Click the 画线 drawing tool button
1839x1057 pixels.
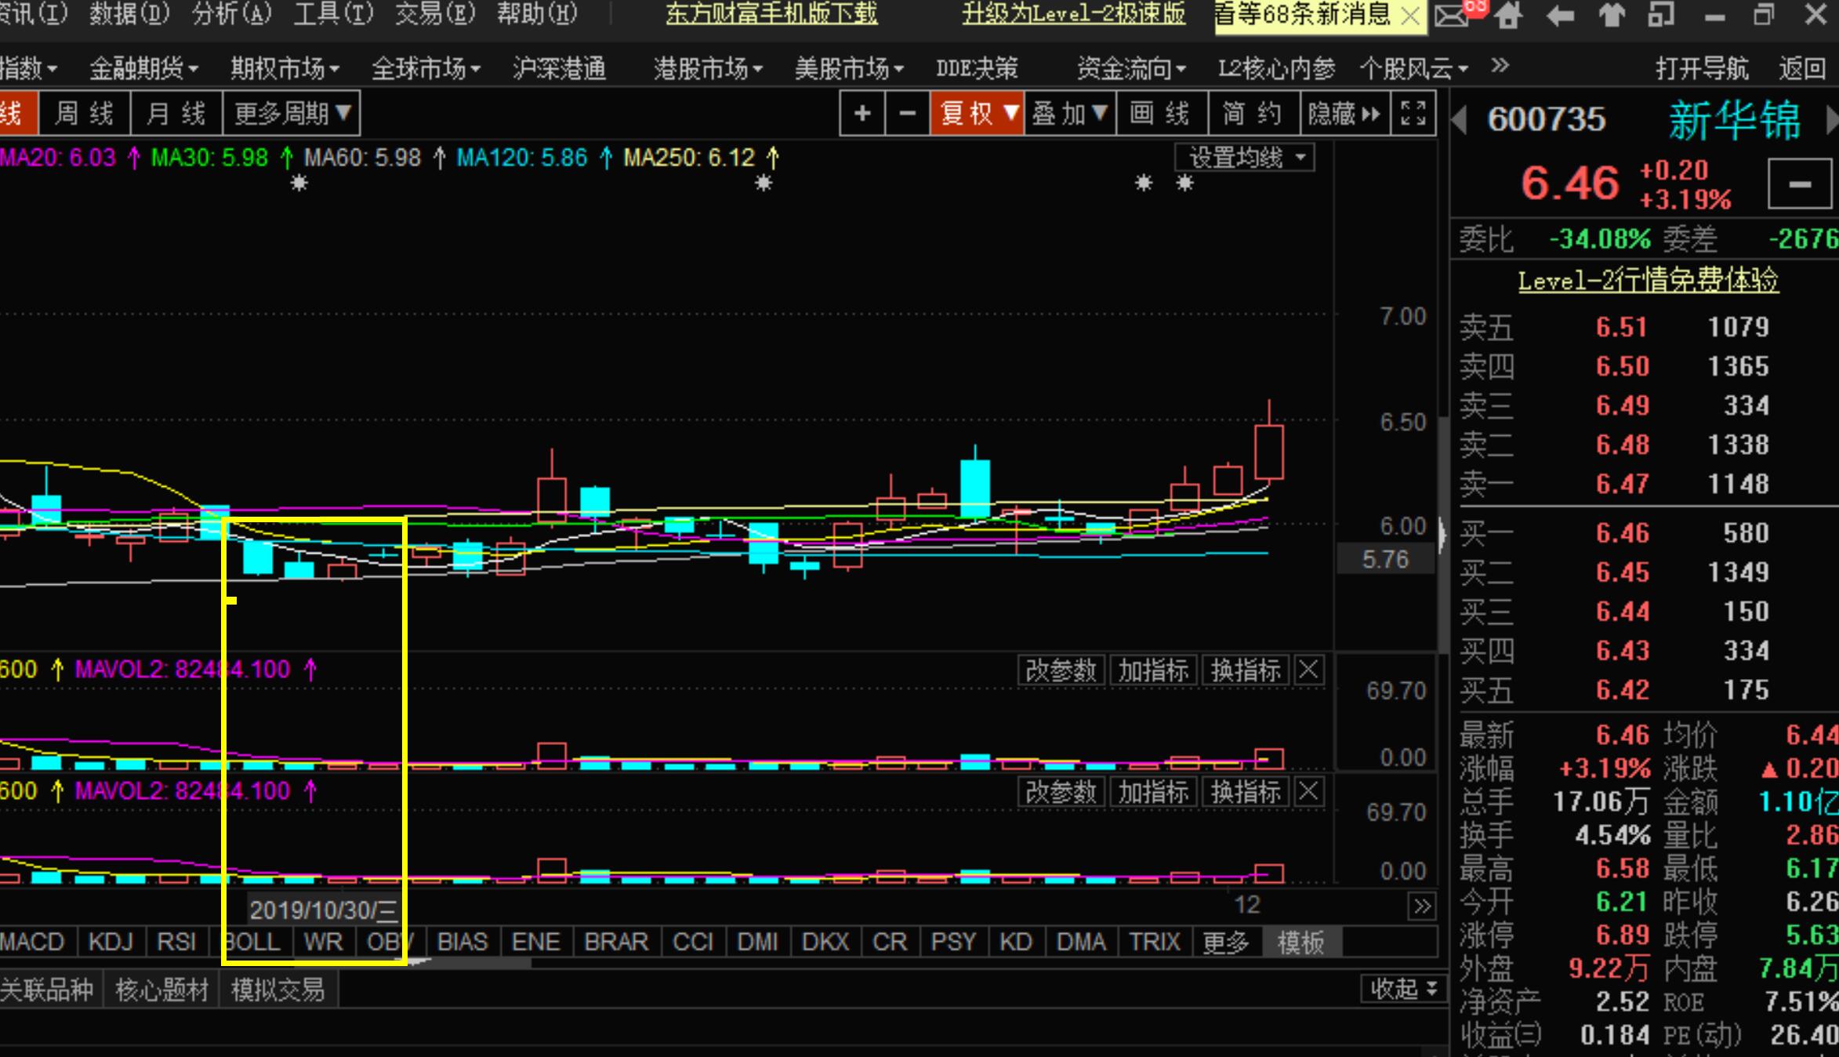[x=1161, y=114]
